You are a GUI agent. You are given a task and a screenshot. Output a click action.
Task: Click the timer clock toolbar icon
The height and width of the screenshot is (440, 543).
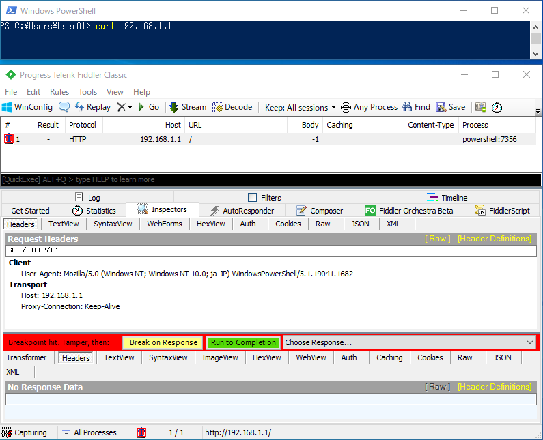[x=497, y=107]
